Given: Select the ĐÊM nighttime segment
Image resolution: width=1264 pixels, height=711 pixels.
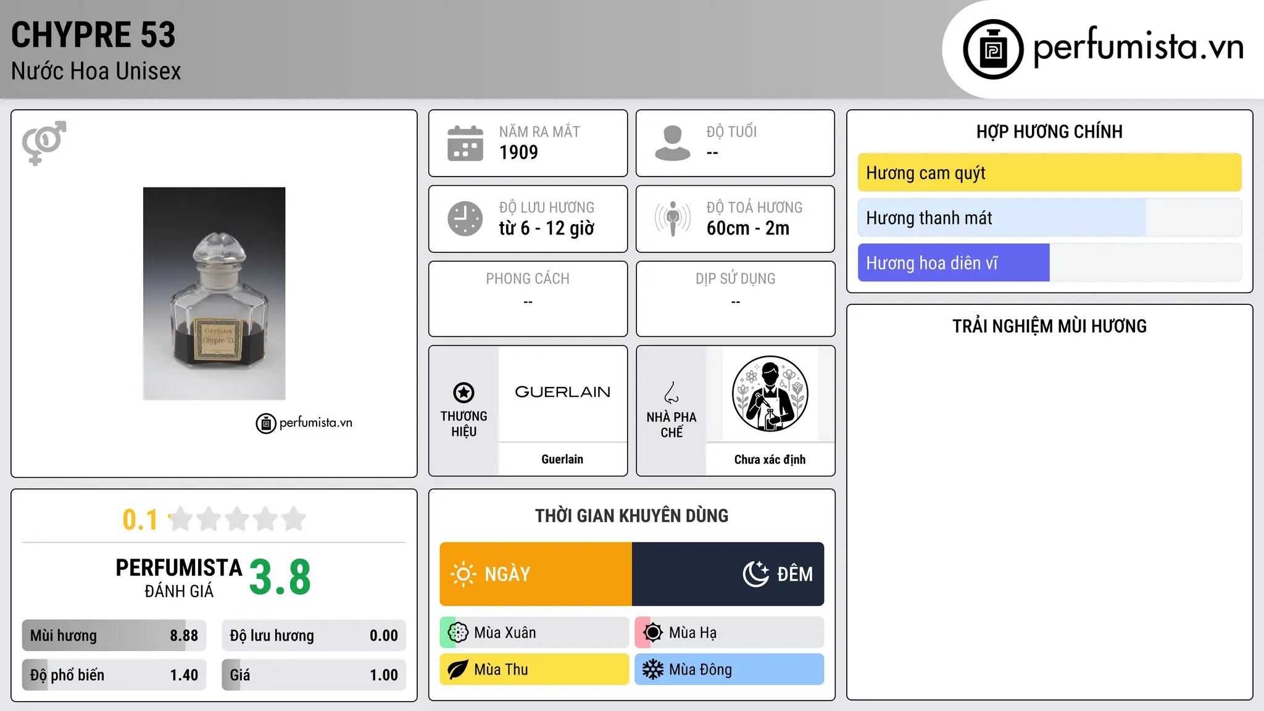Looking at the screenshot, I should [x=728, y=574].
